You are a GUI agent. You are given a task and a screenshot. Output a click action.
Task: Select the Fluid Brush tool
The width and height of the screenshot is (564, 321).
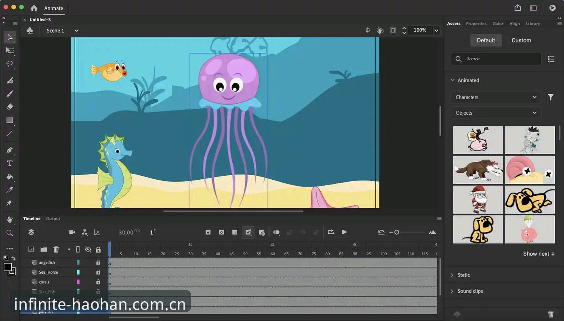pyautogui.click(x=10, y=80)
